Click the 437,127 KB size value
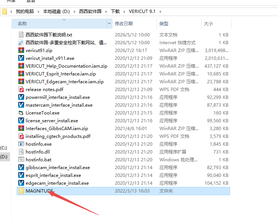Image resolution: width=278 pixels, height=223 pixels. 216,66
